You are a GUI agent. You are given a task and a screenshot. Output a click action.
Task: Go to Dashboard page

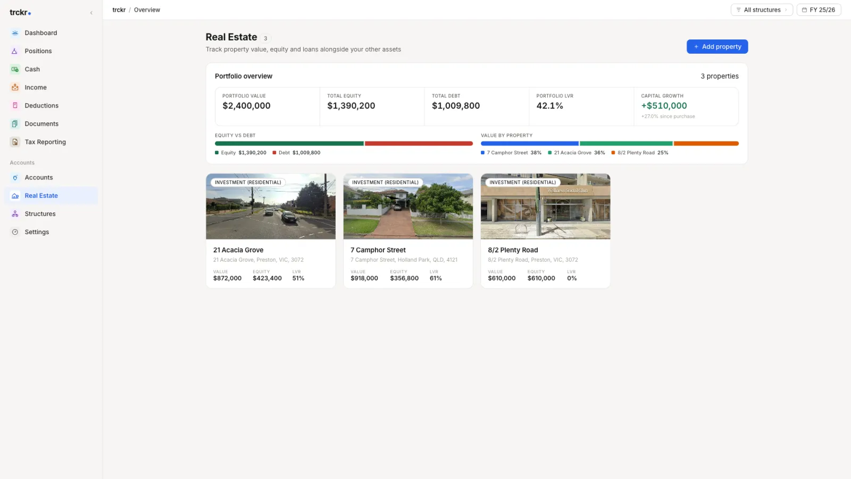(x=51, y=33)
